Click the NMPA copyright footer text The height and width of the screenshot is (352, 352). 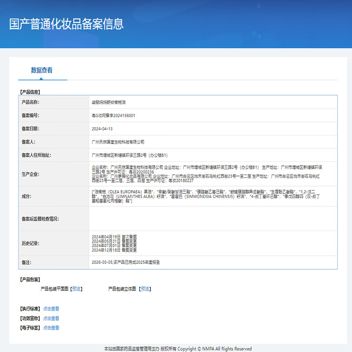click(178, 348)
